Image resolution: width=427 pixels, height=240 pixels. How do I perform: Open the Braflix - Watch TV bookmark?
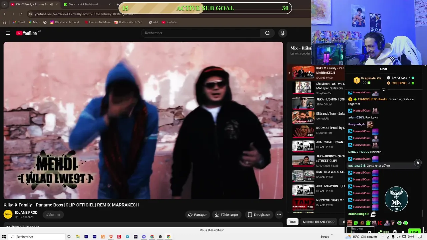[x=129, y=22]
